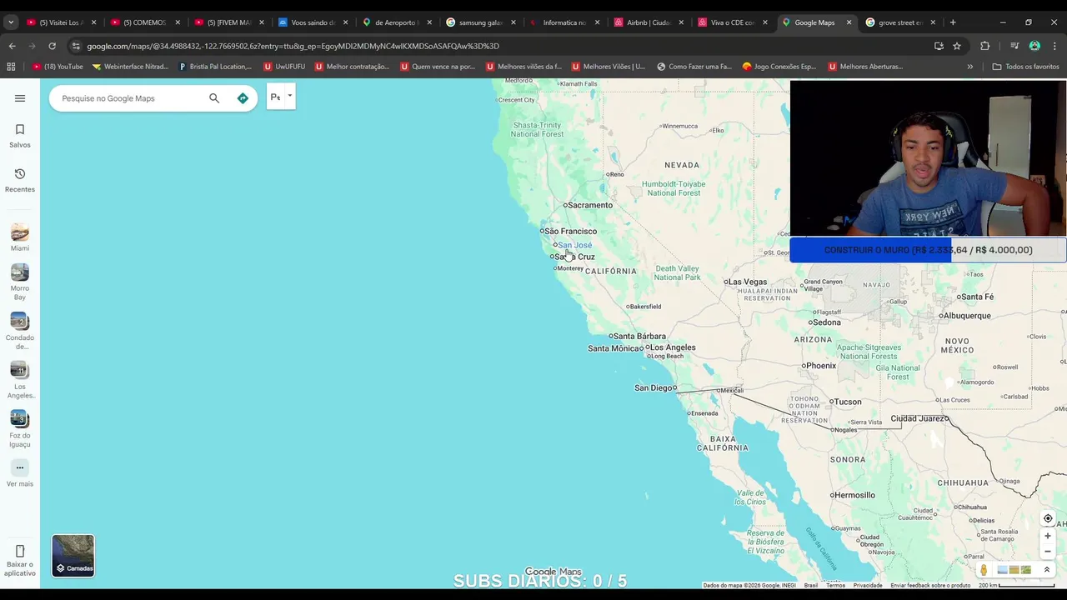The height and width of the screenshot is (600, 1067).
Task: Click the Privacidade footer link
Action: click(868, 585)
